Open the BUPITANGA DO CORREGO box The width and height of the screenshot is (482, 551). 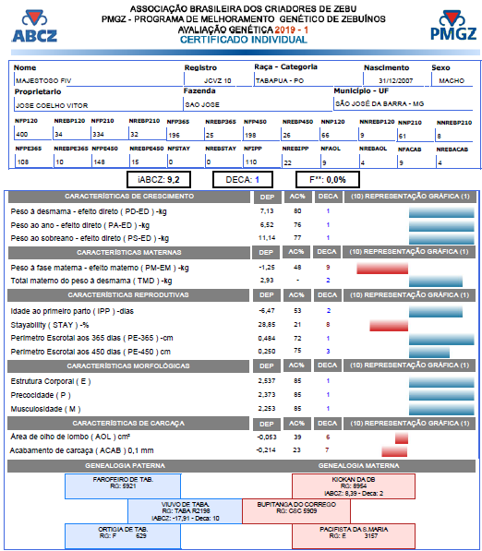click(x=296, y=511)
